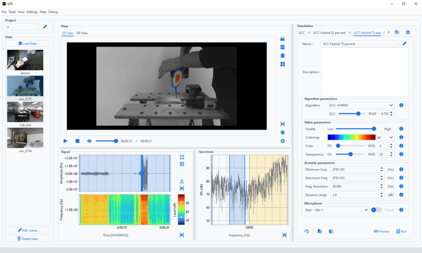Click the GCC to PHAT slider handle

click(x=358, y=114)
